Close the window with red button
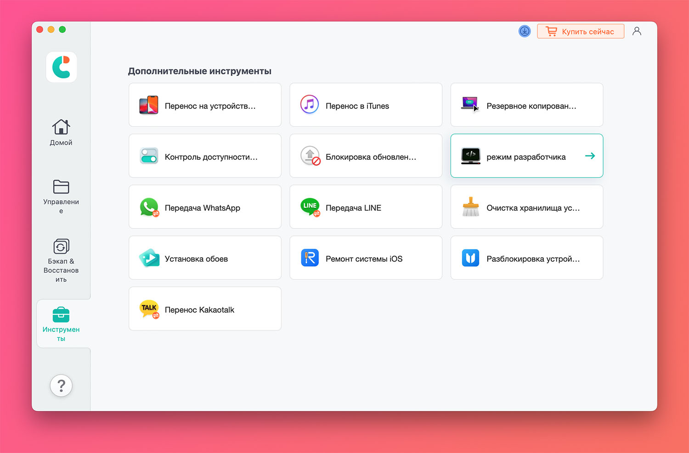 pos(40,29)
